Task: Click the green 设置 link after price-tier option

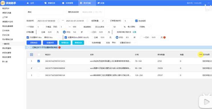Action: click(134, 32)
